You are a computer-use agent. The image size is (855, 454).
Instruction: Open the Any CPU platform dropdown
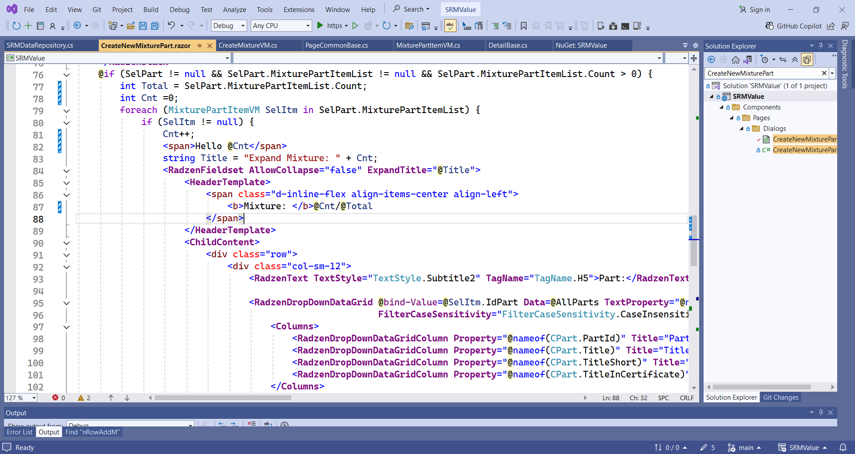[x=281, y=26]
